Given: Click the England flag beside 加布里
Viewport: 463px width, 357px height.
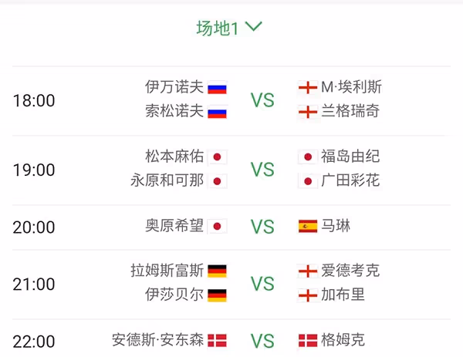Looking at the screenshot, I should 308,295.
